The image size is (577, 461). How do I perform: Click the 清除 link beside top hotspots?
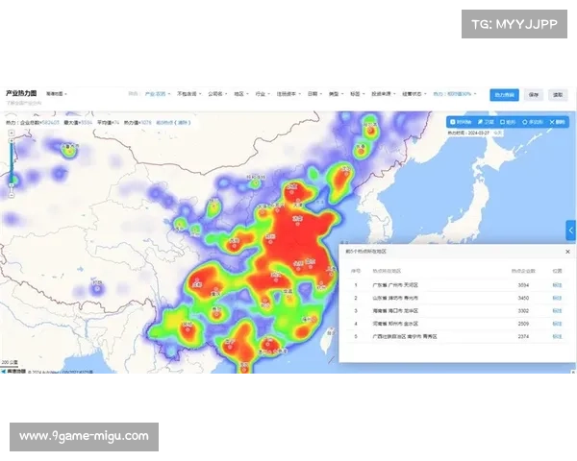(183, 123)
